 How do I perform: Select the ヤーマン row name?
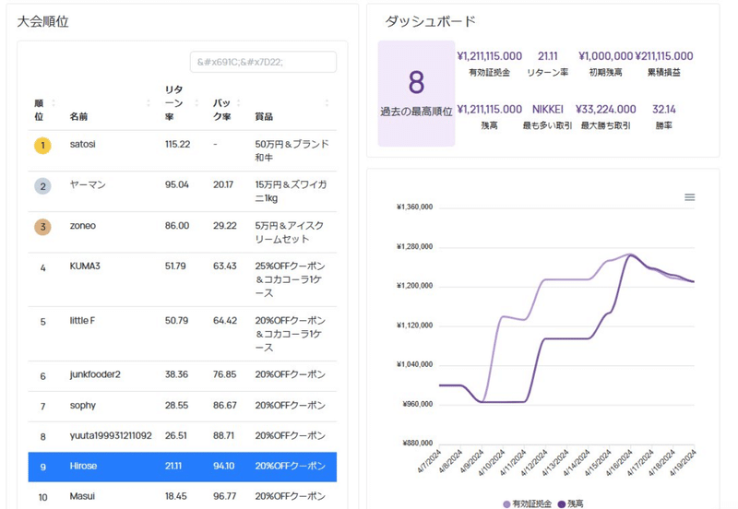click(x=88, y=184)
